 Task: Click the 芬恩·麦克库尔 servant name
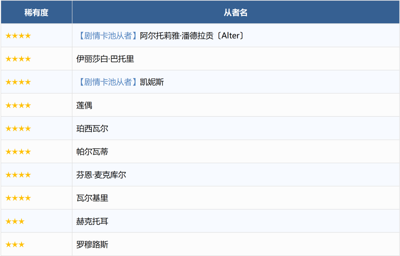(101, 175)
